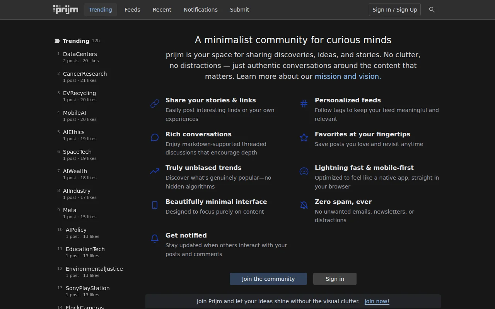Viewport: 495px width, 309px height.
Task: Click the heading 'A minimalist community for curious minds'
Action: 293,40
